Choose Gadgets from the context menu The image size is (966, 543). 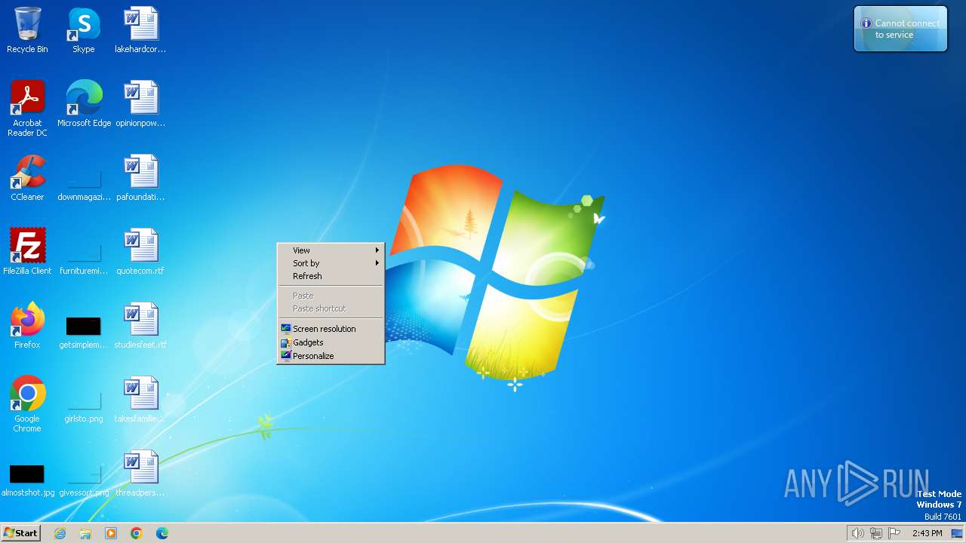[x=331, y=342]
